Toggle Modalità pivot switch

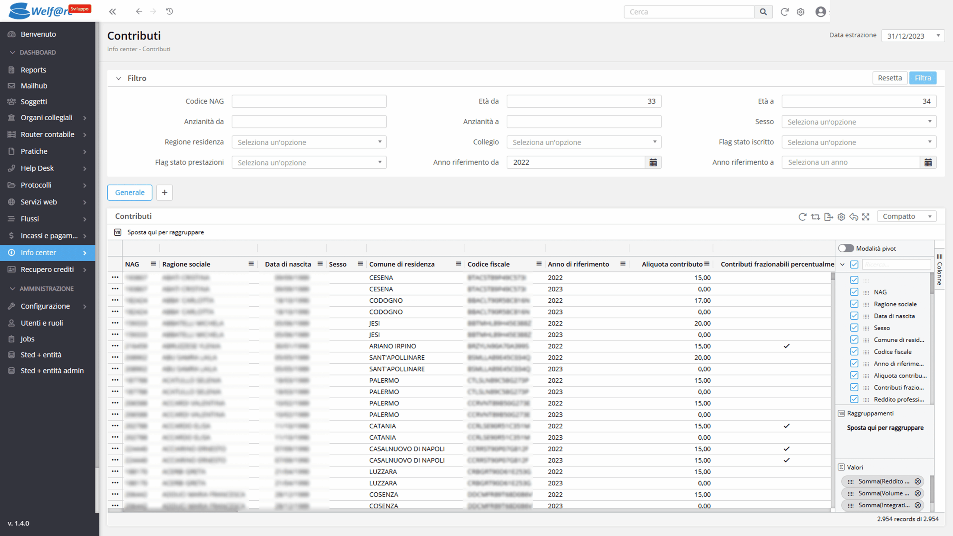[846, 248]
